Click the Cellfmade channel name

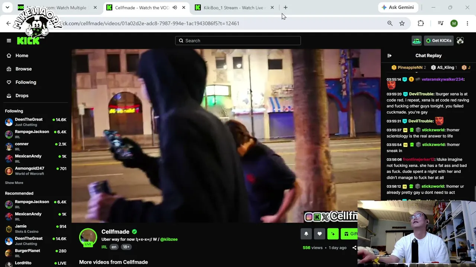click(x=115, y=232)
